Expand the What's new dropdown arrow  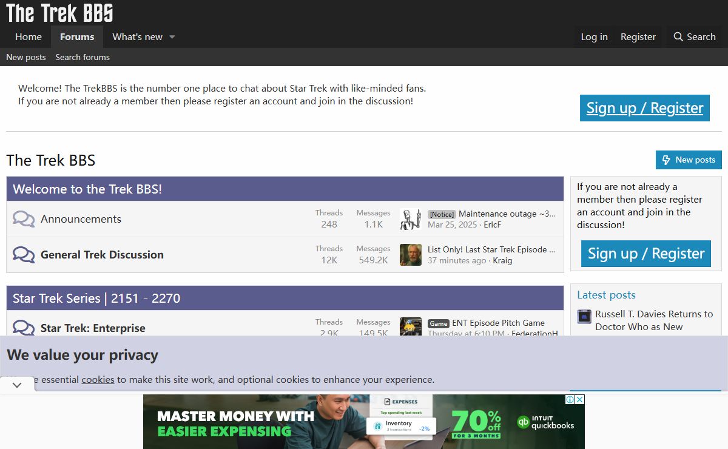(172, 37)
